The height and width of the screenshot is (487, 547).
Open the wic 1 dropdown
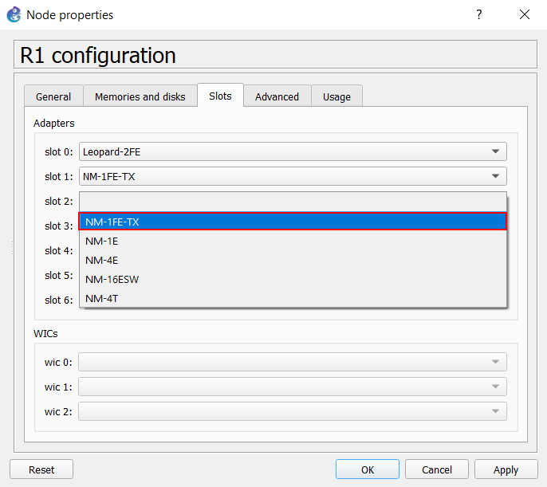293,387
